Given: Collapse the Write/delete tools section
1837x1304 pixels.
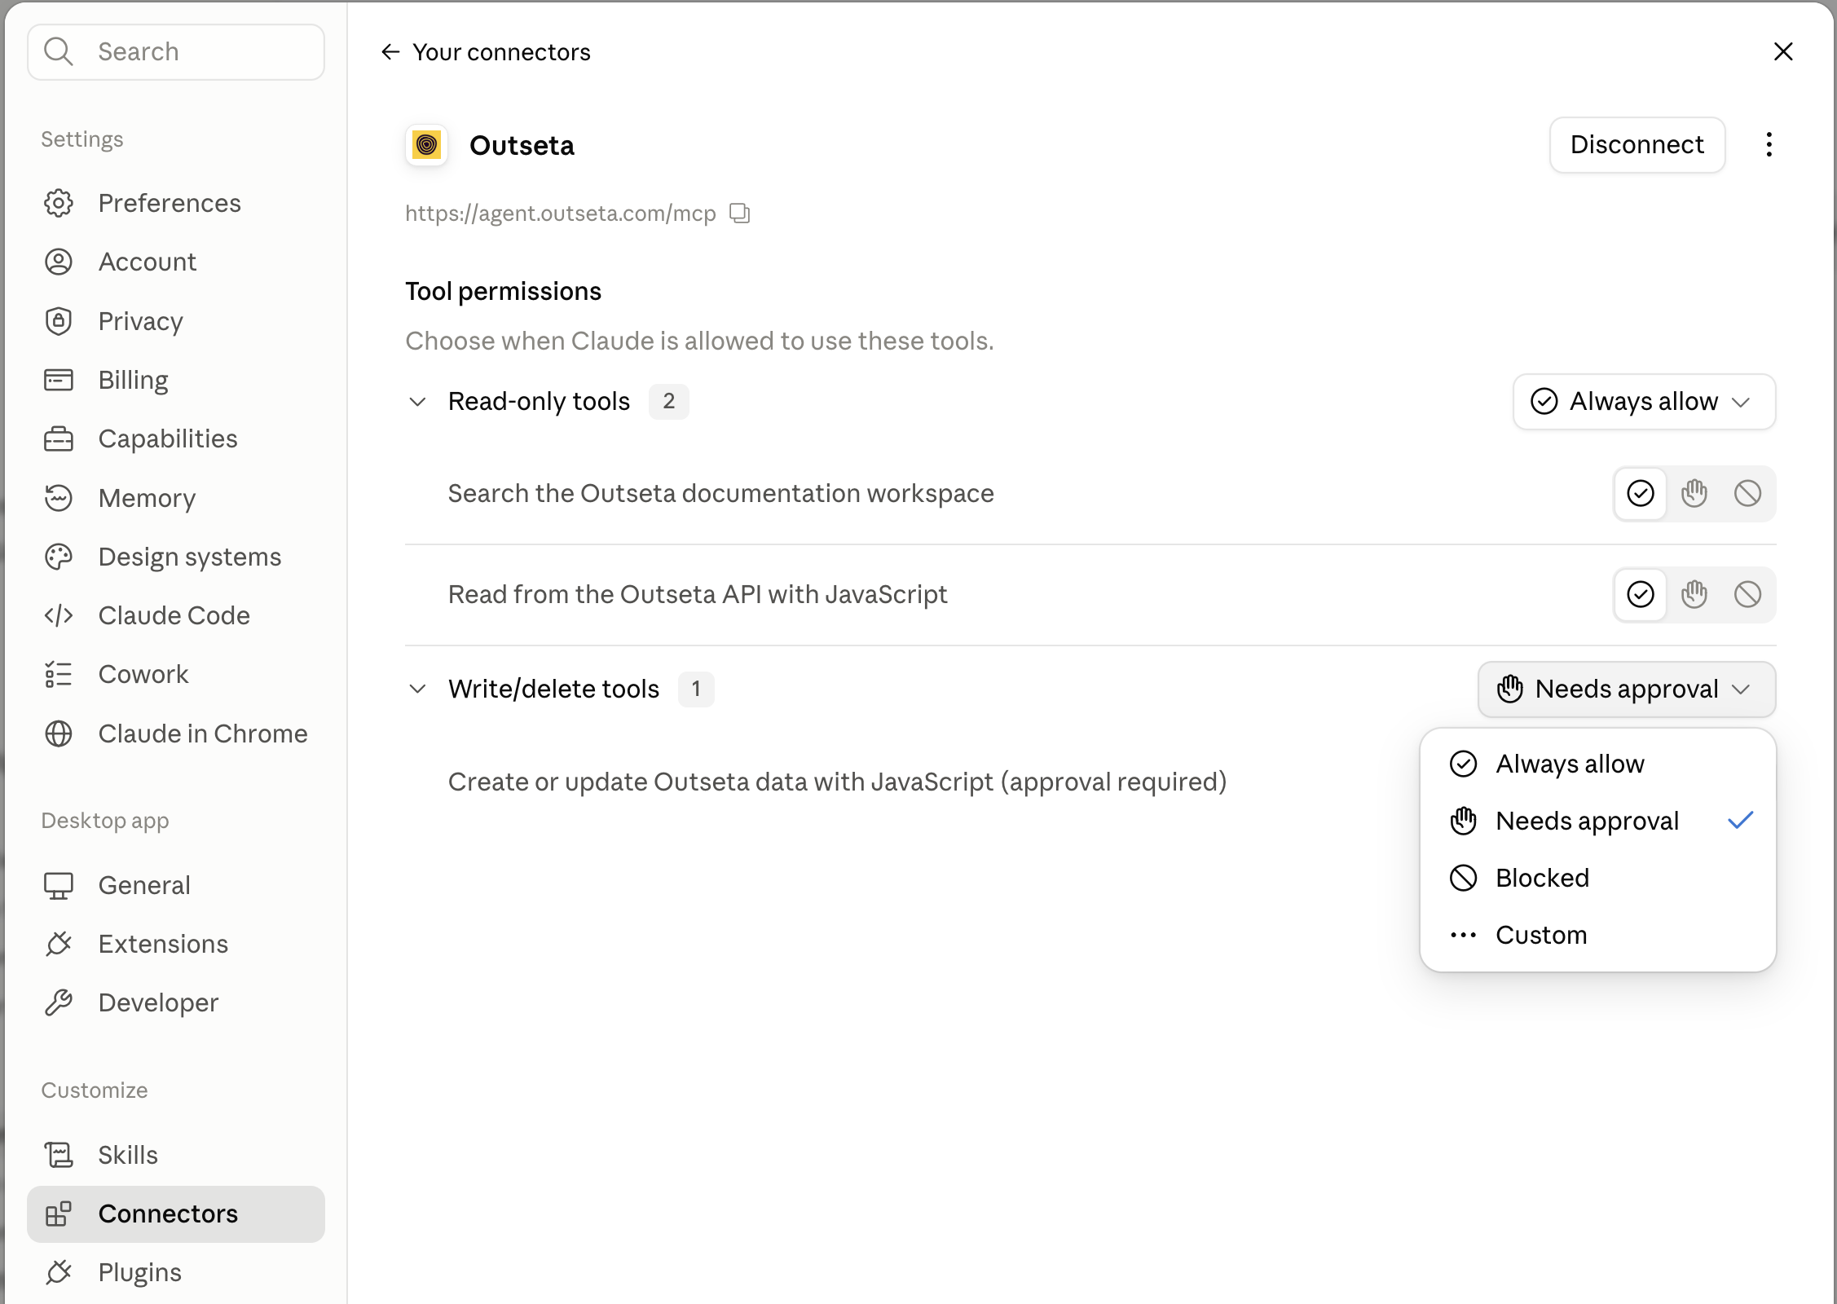Looking at the screenshot, I should pos(417,689).
